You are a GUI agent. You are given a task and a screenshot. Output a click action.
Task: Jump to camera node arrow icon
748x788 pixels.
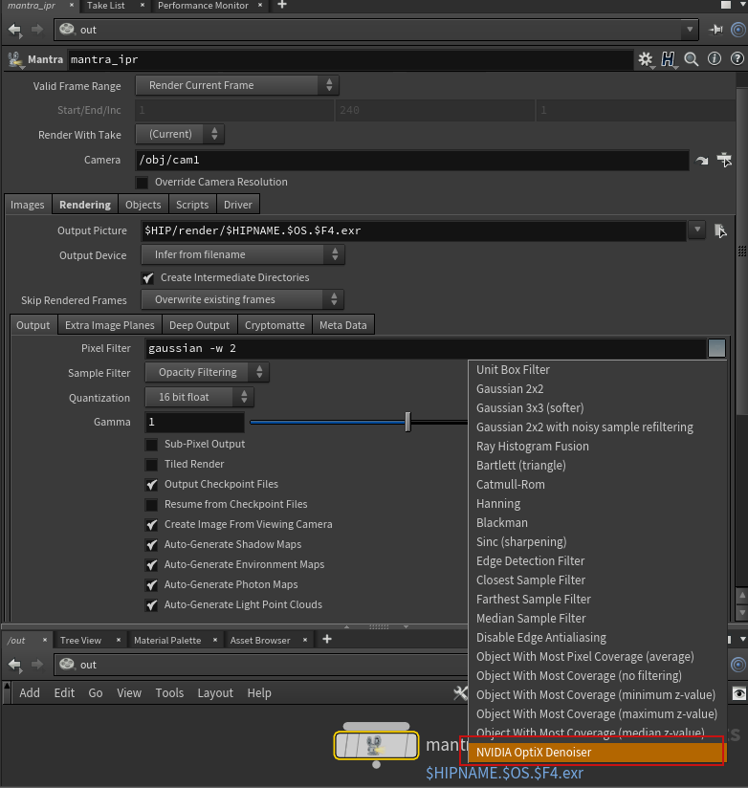[x=701, y=161]
